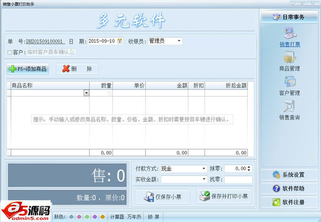321x222 pixels.
Task: Click the 数量 cell in first row
Action: pos(101,93)
